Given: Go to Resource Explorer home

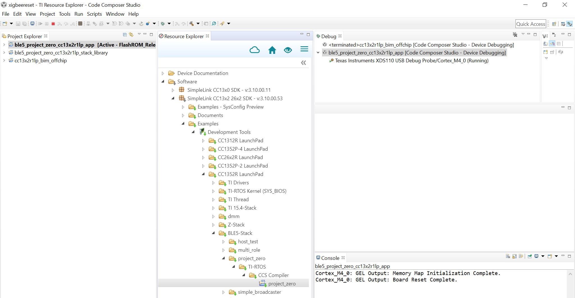Looking at the screenshot, I should coord(272,50).
